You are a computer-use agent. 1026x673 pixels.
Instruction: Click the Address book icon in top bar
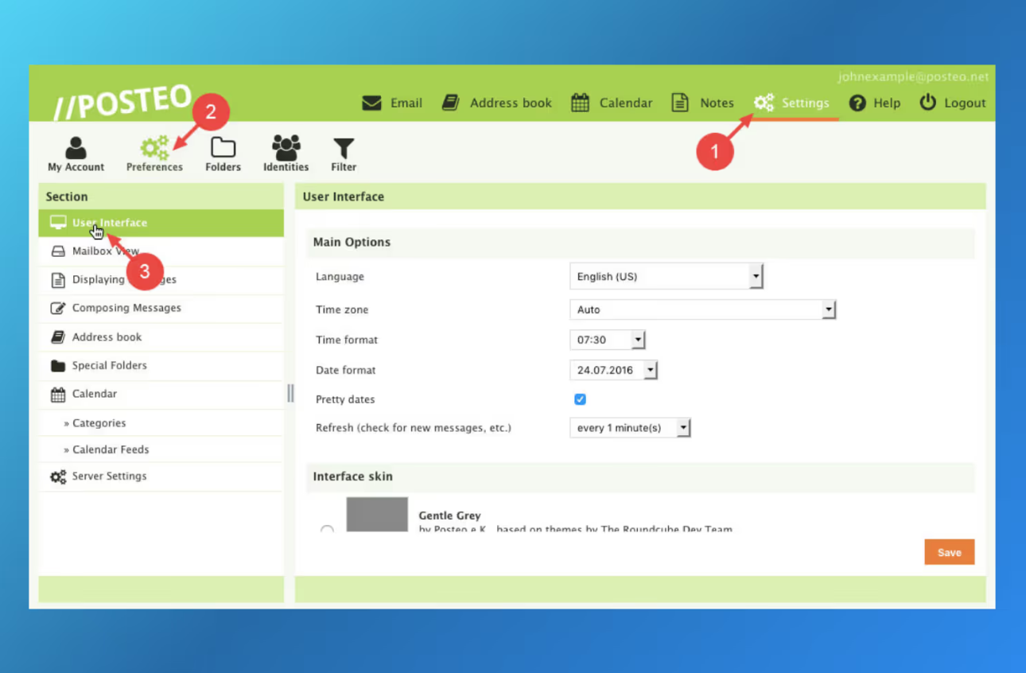[x=451, y=102]
